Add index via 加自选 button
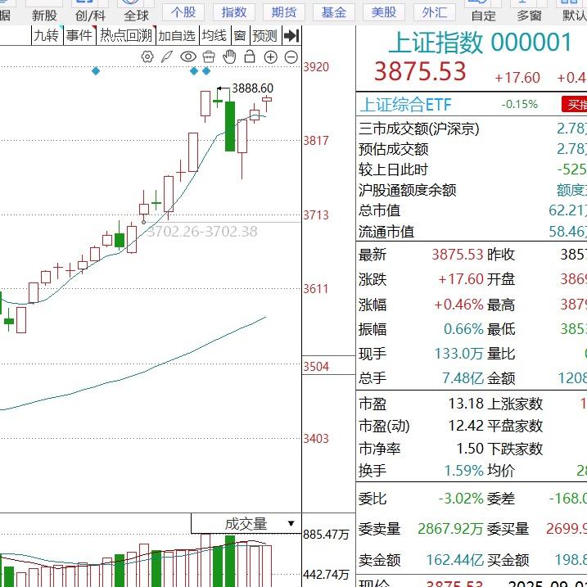 point(177,36)
